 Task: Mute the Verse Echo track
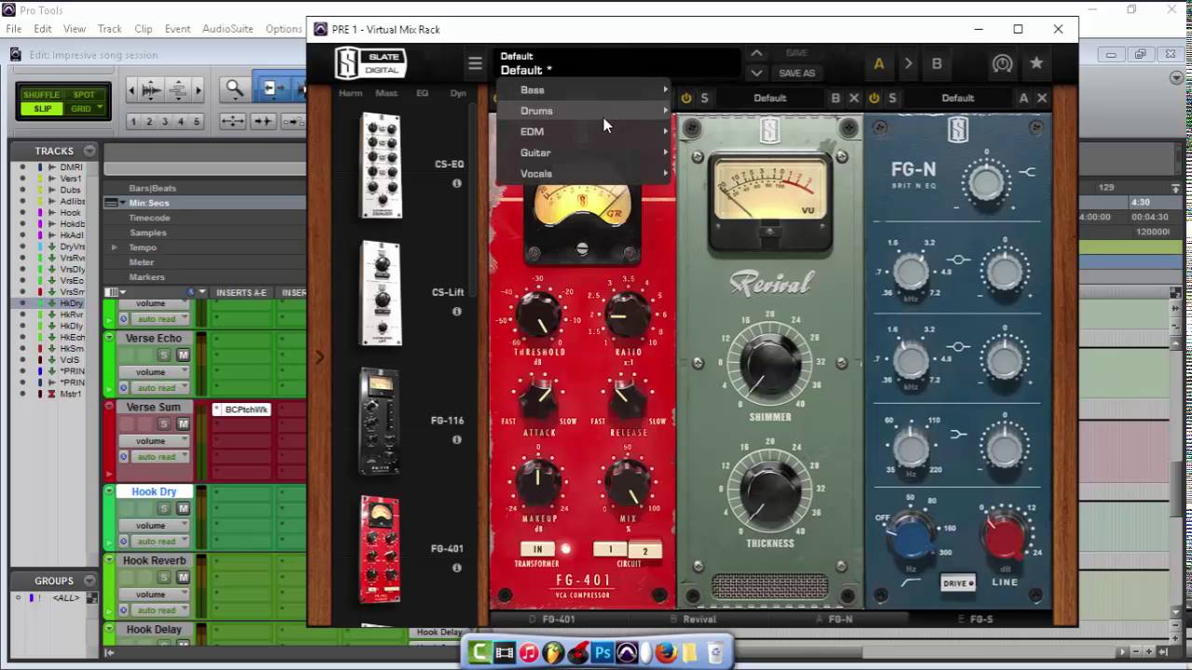tap(183, 355)
